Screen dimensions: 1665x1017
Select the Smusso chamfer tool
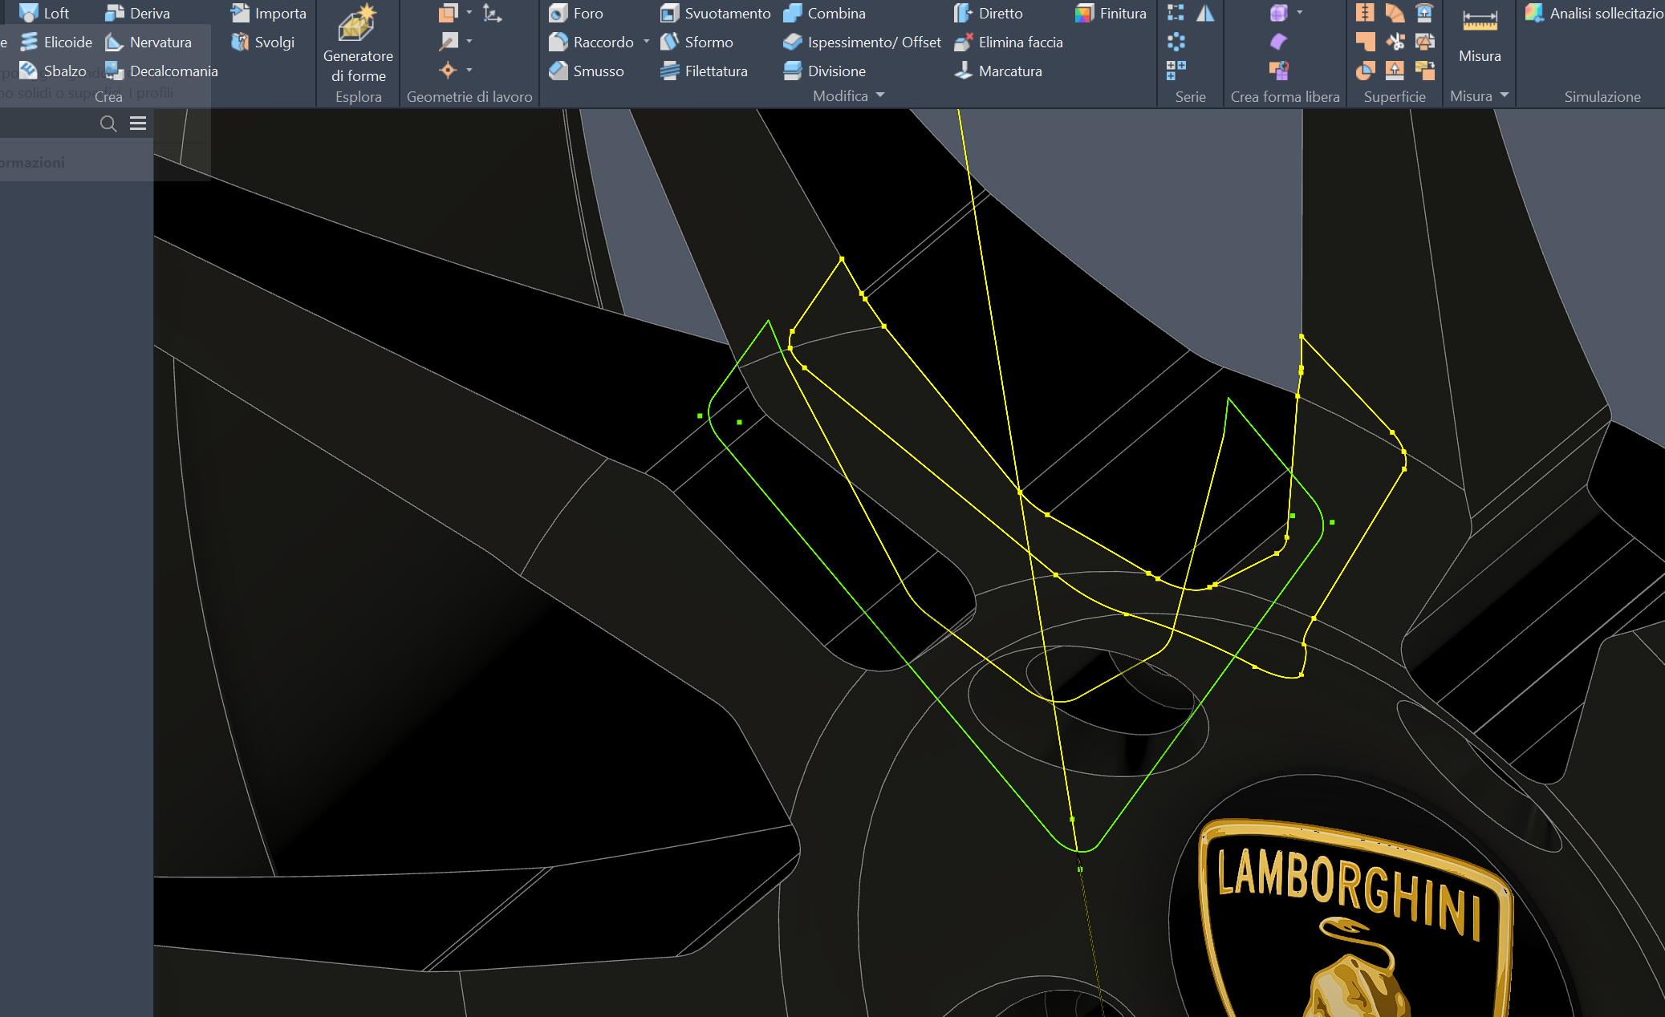[586, 71]
